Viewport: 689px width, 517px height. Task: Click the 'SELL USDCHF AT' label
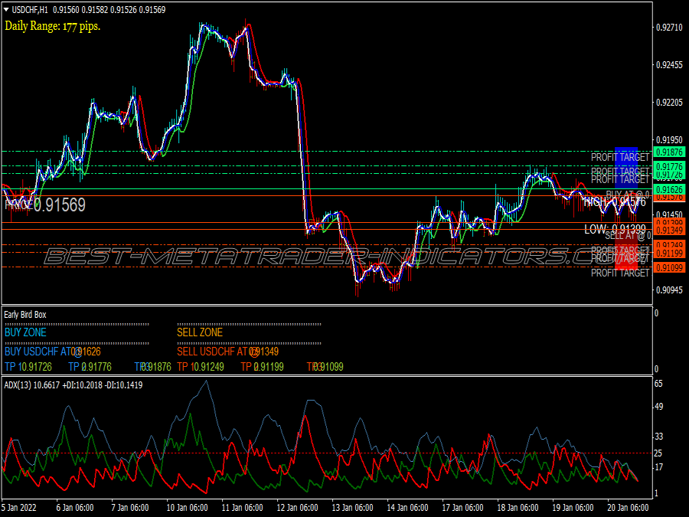(214, 352)
